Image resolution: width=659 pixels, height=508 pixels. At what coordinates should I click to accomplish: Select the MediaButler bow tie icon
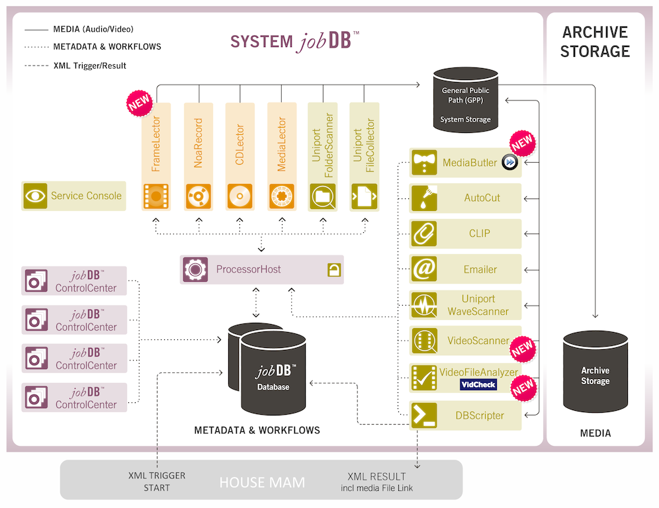click(423, 163)
